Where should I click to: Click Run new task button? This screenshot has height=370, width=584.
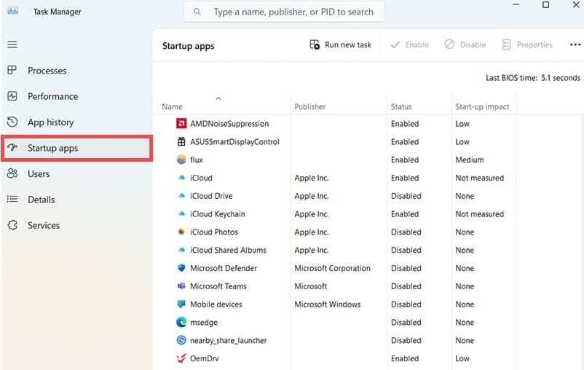pyautogui.click(x=340, y=44)
